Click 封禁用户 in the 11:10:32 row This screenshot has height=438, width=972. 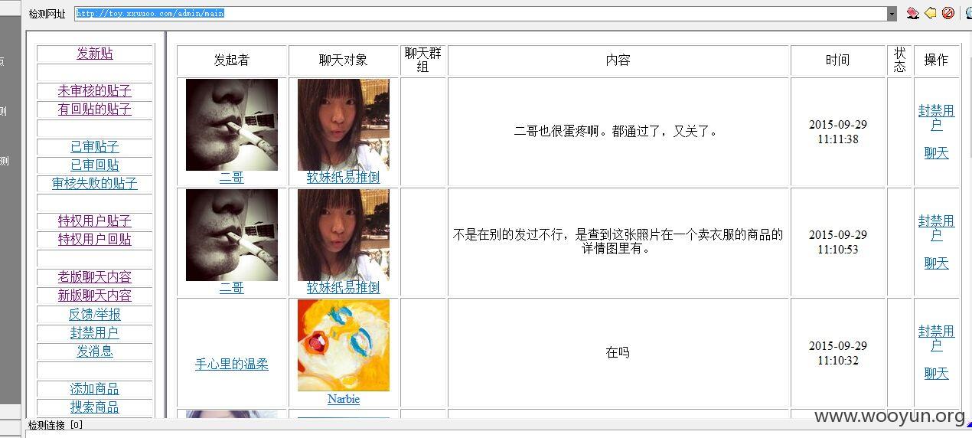[x=937, y=338]
